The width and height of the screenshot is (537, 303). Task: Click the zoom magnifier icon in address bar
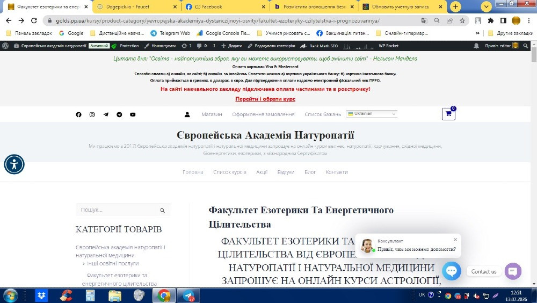(x=437, y=20)
